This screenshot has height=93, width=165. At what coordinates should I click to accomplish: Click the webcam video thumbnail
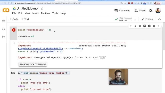pos(118,77)
